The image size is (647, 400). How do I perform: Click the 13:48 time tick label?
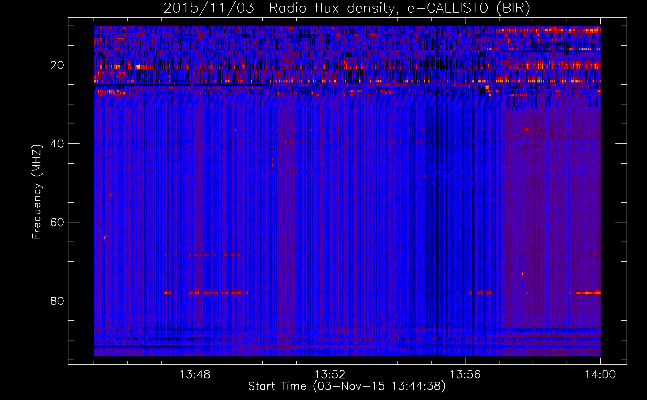point(195,375)
